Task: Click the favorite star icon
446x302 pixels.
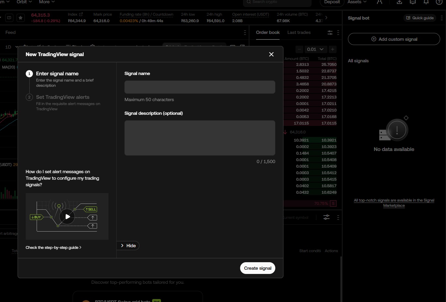Action: pos(21,18)
